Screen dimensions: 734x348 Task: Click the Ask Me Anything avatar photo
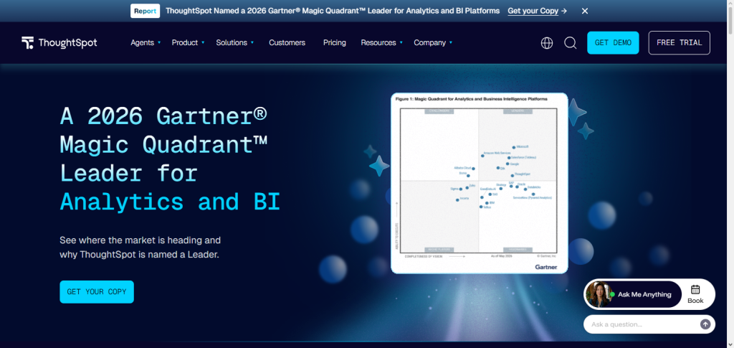(x=599, y=295)
